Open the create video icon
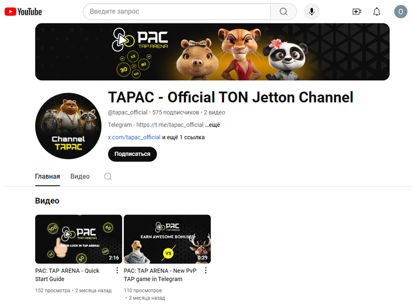The height and width of the screenshot is (308, 412). point(356,11)
